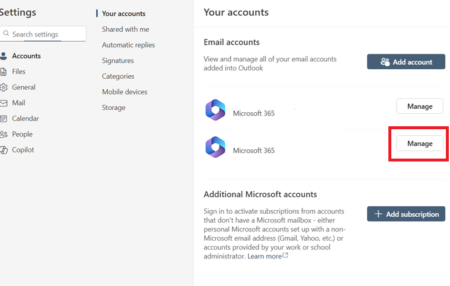Click the second Microsoft 365 account label
This screenshot has height=286, width=450.
pyautogui.click(x=253, y=150)
